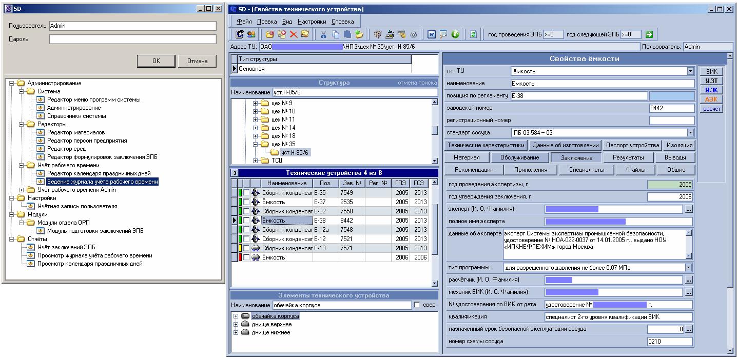Tick the checkbox in the E-12a row
The height and width of the screenshot is (359, 737).
click(x=246, y=229)
